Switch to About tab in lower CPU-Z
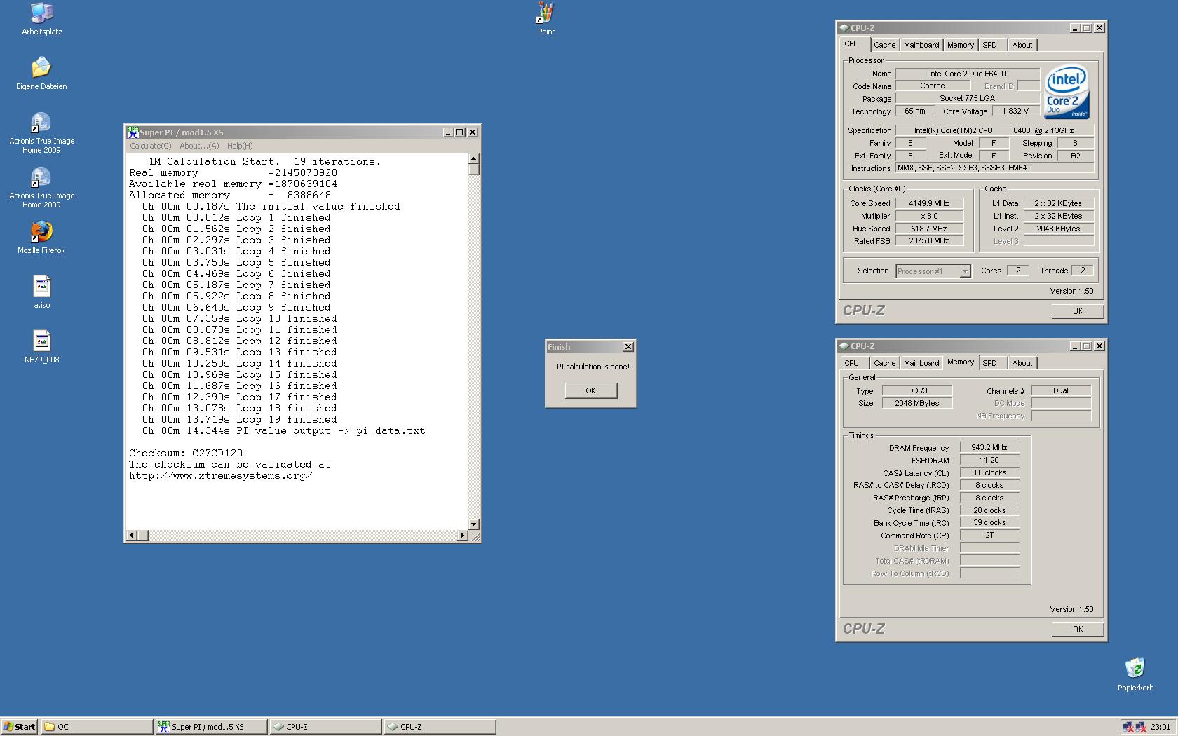Image resolution: width=1178 pixels, height=736 pixels. [1022, 363]
